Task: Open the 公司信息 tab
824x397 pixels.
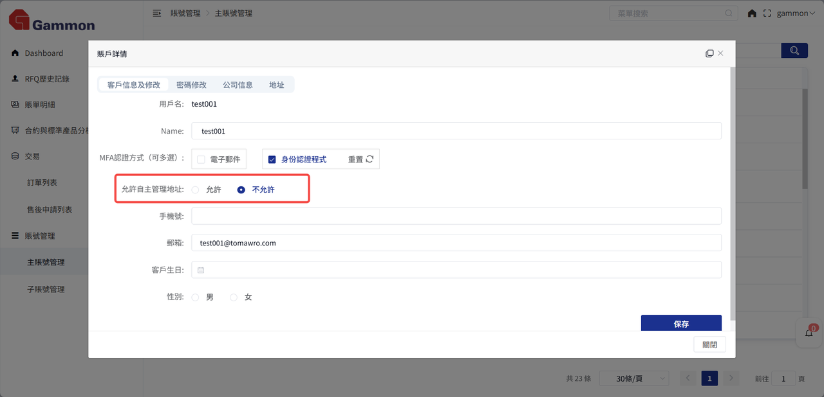Action: (238, 85)
